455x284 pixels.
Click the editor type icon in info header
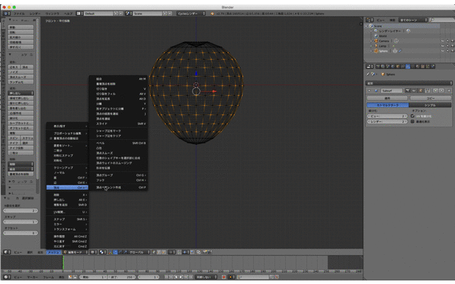[x=6, y=13]
